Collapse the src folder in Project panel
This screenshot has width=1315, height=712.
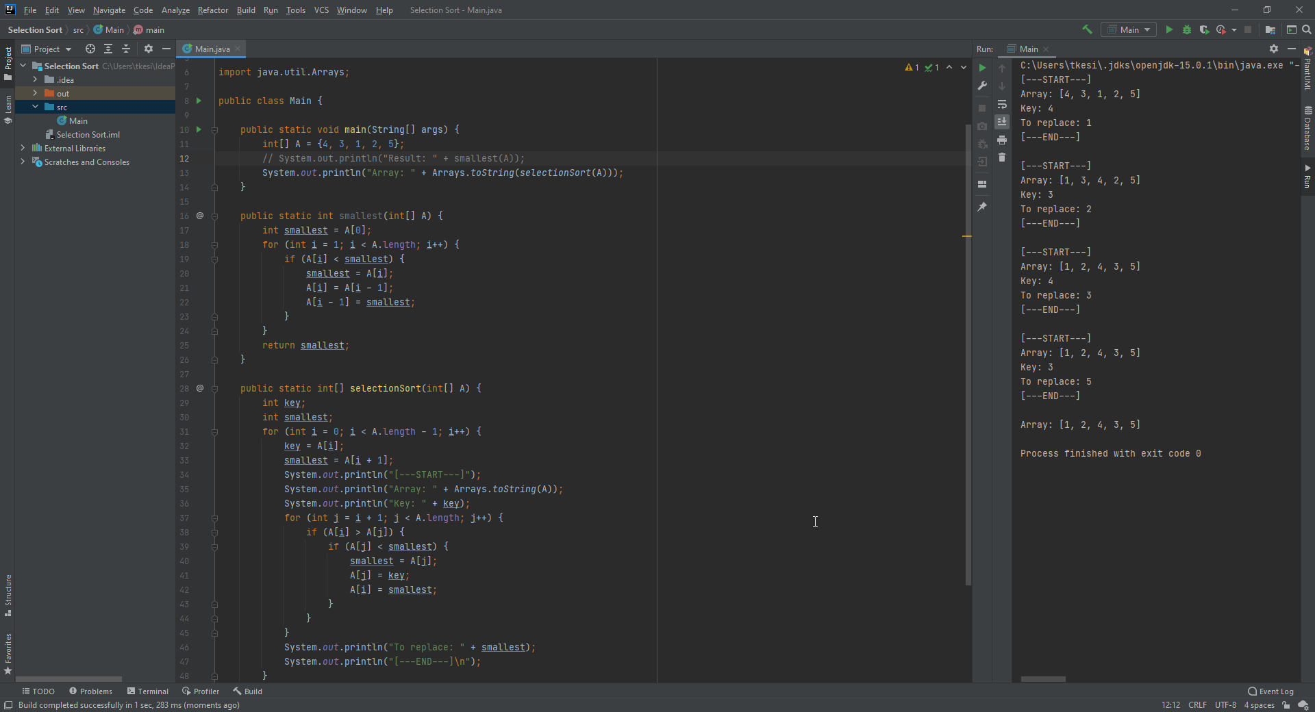[35, 107]
